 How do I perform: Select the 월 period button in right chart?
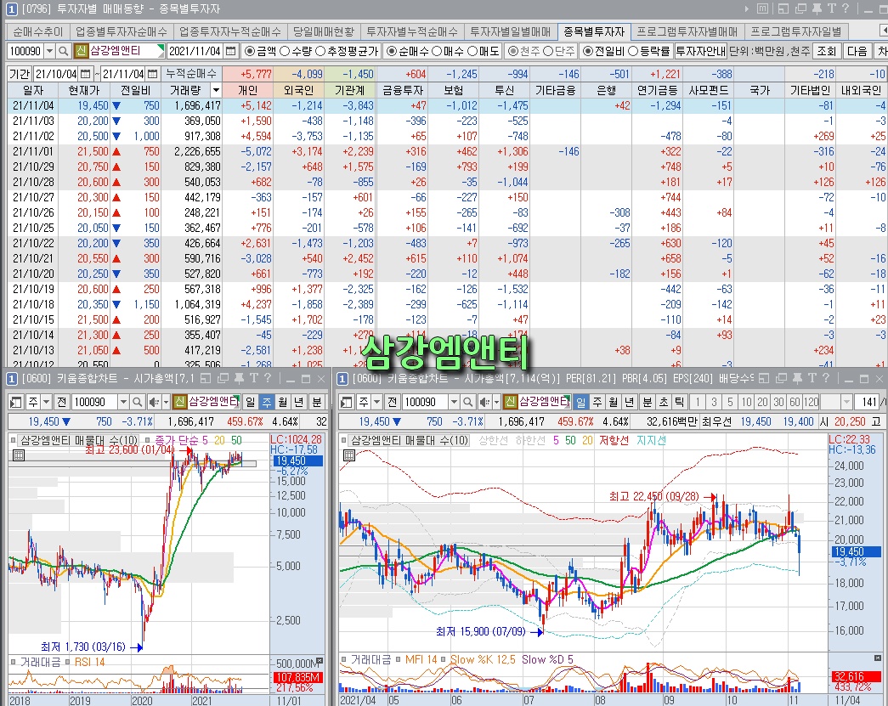[614, 402]
